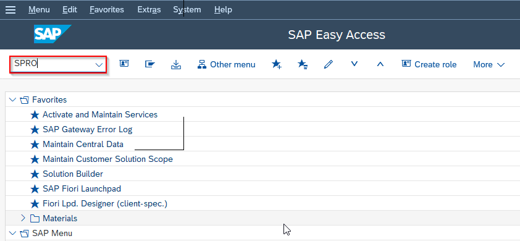This screenshot has width=520, height=241.
Task: Open the Menu menu in the menu bar
Action: (x=39, y=10)
